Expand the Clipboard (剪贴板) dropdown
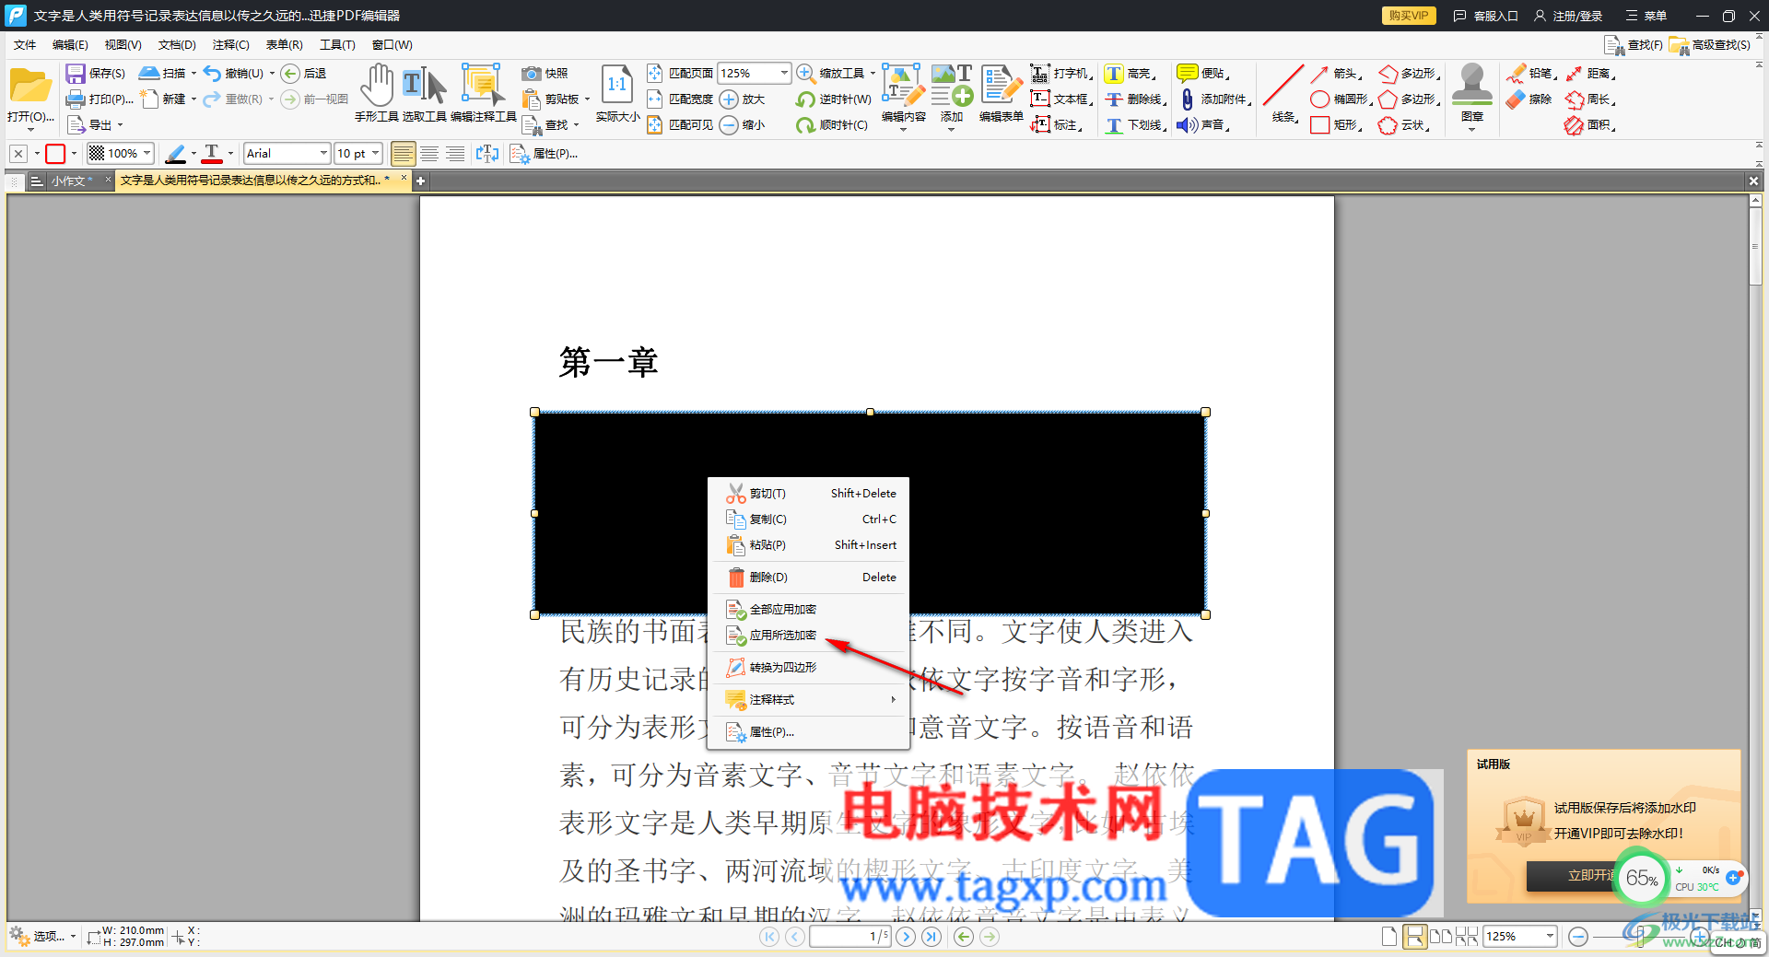 587,99
